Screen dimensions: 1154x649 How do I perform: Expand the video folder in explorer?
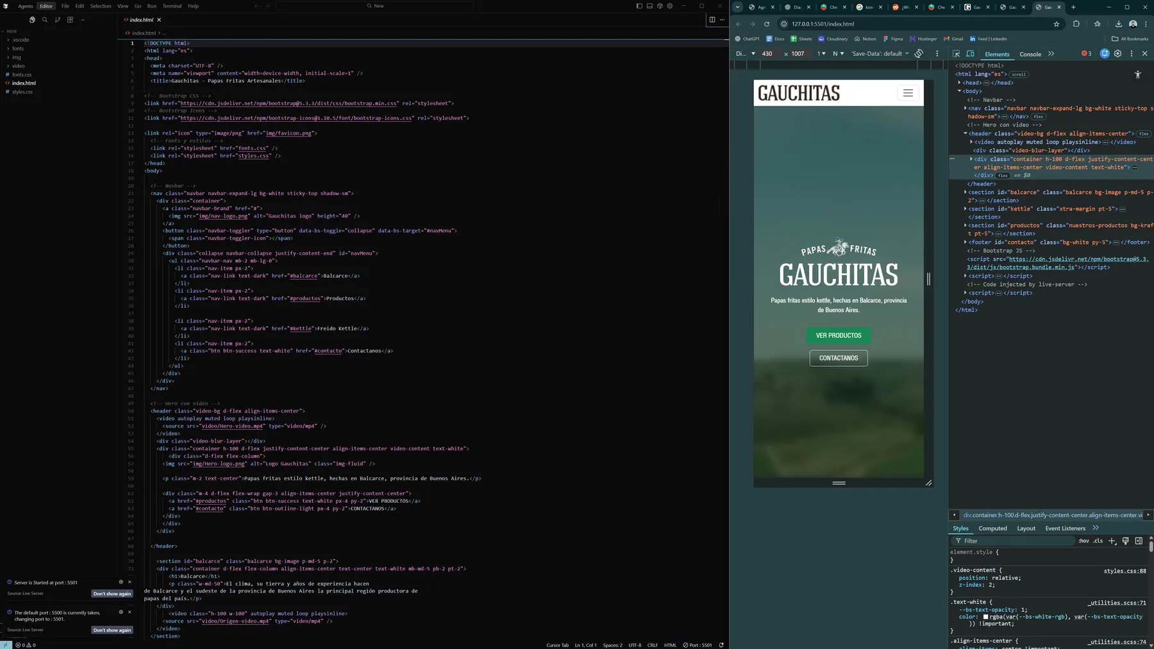19,66
